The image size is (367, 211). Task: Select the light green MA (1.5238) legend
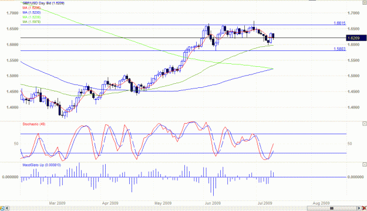32,17
